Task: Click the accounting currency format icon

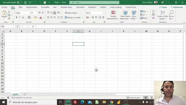Action: pos(87,17)
